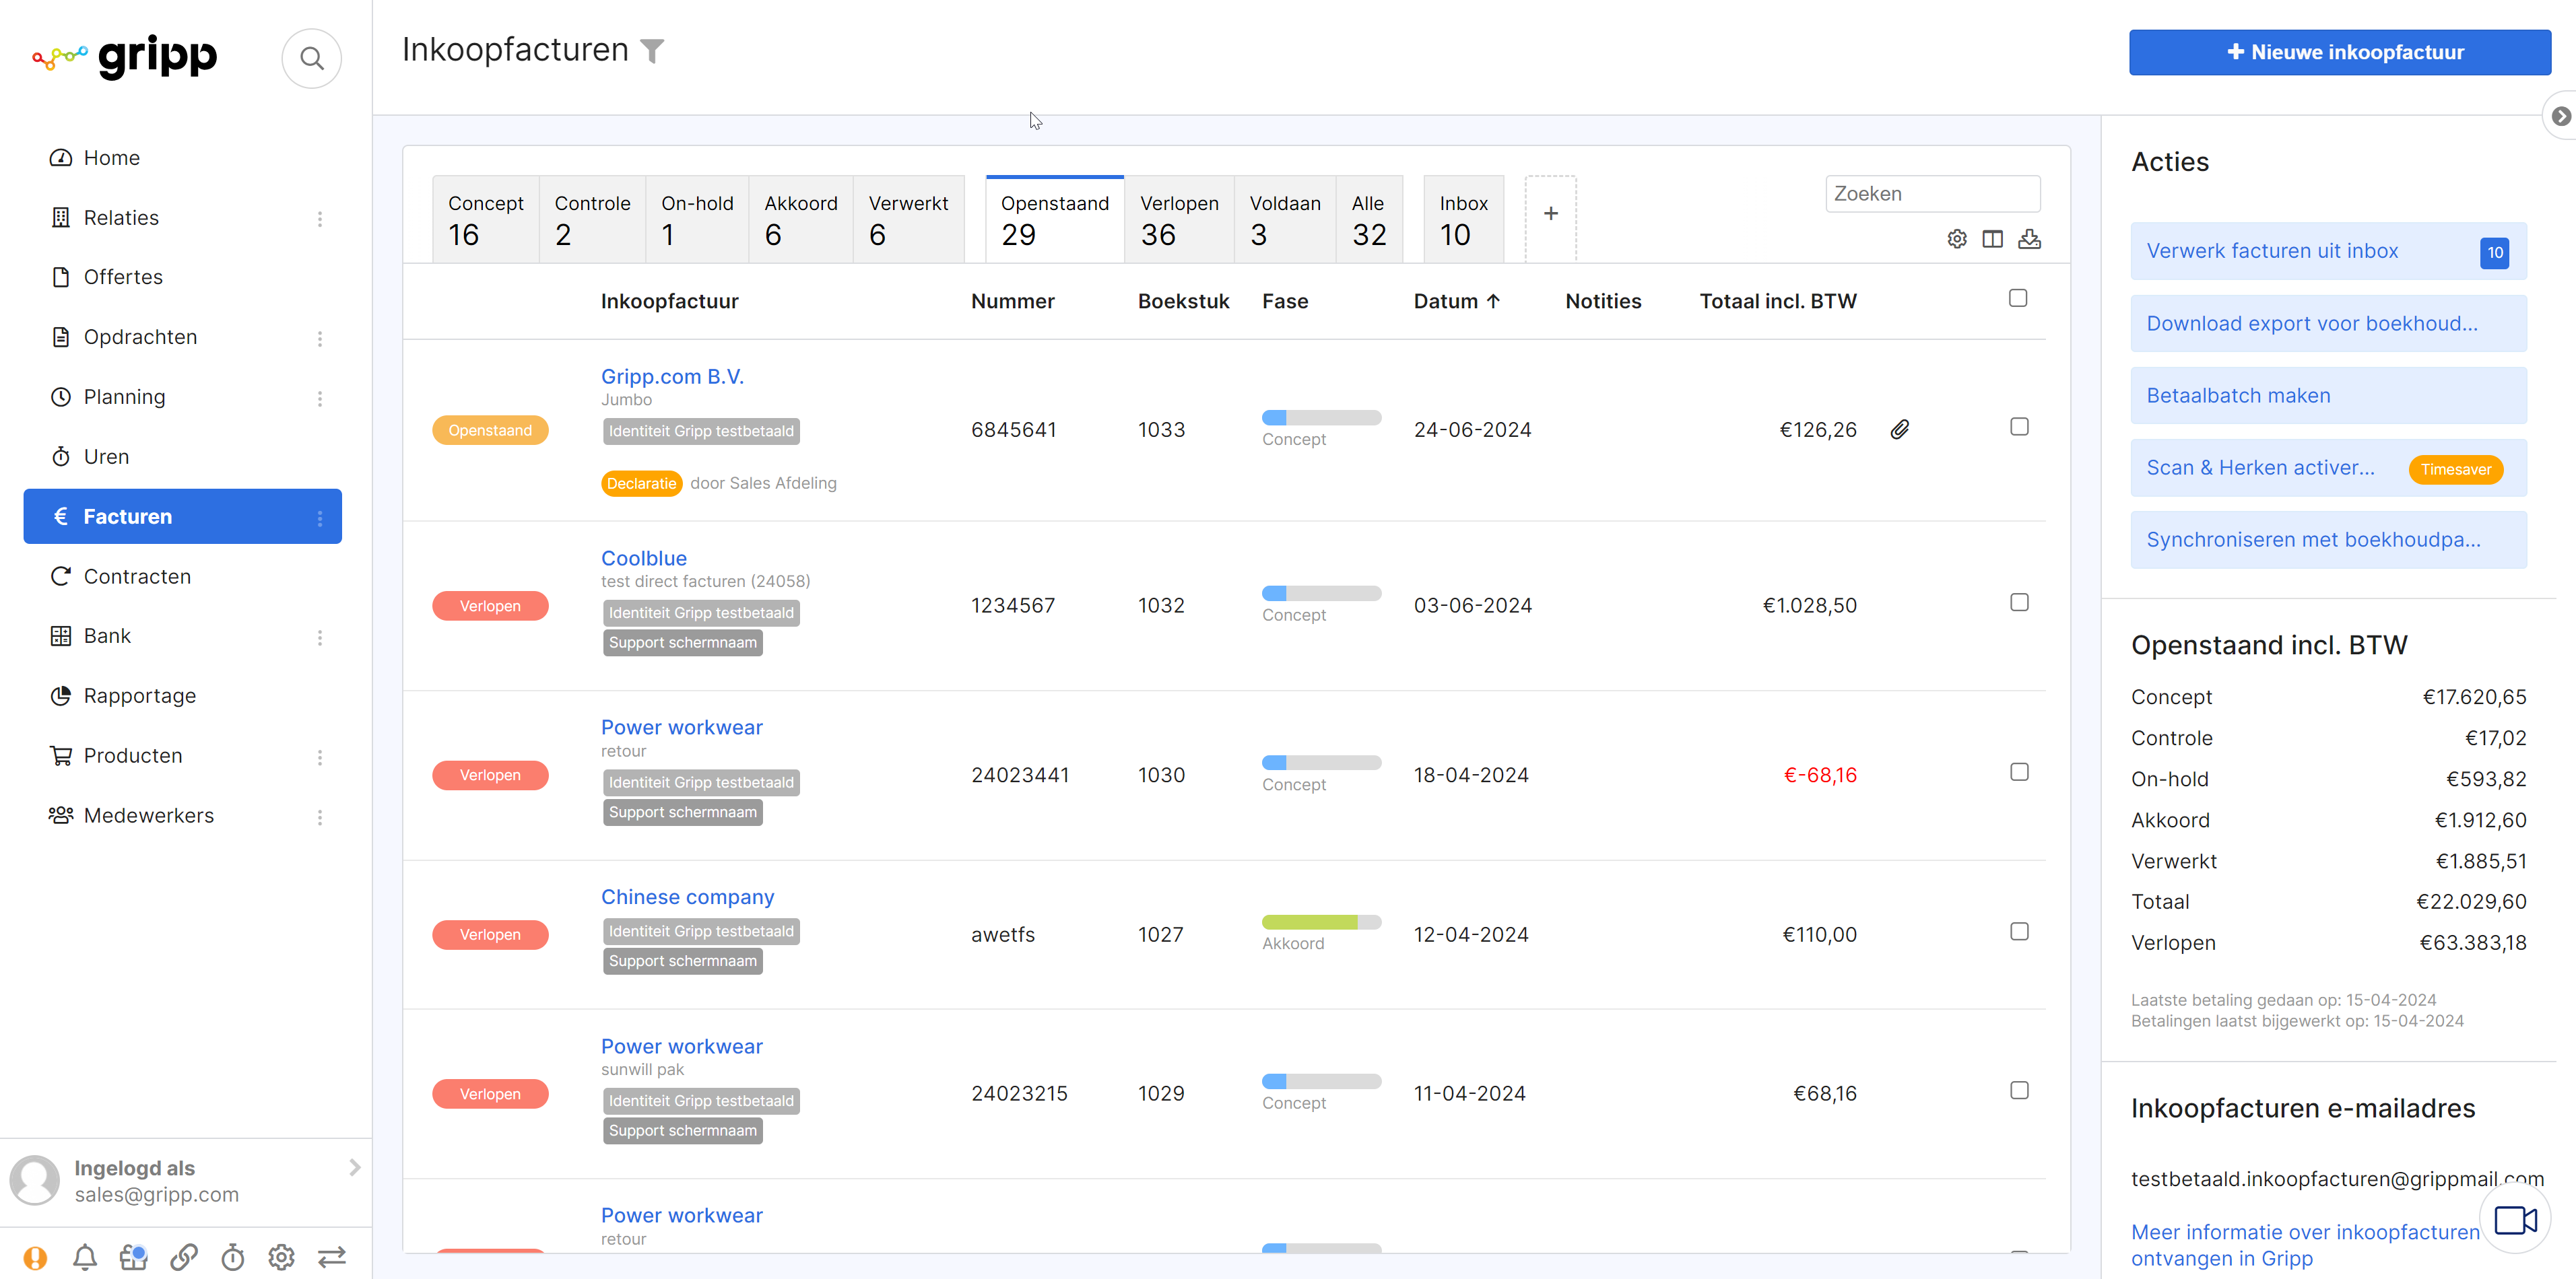Image resolution: width=2576 pixels, height=1279 pixels.
Task: Switch to Inbox tab
Action: (1464, 220)
